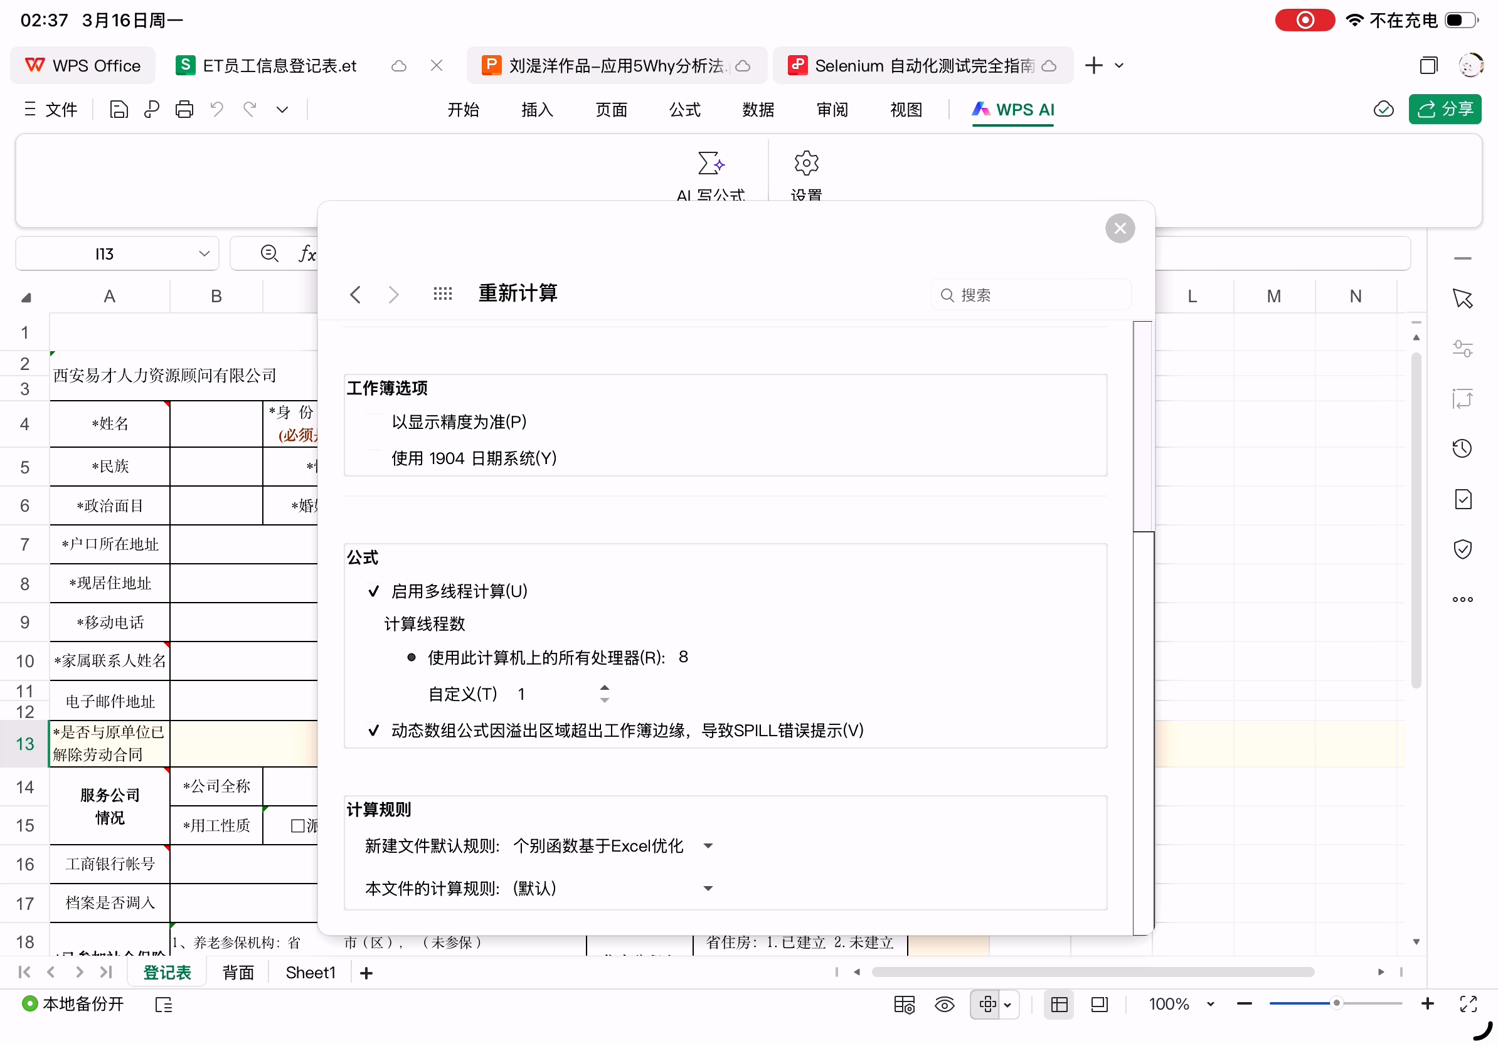Expand 本文件的计算规则 dropdown
The height and width of the screenshot is (1046, 1498).
[x=708, y=889]
